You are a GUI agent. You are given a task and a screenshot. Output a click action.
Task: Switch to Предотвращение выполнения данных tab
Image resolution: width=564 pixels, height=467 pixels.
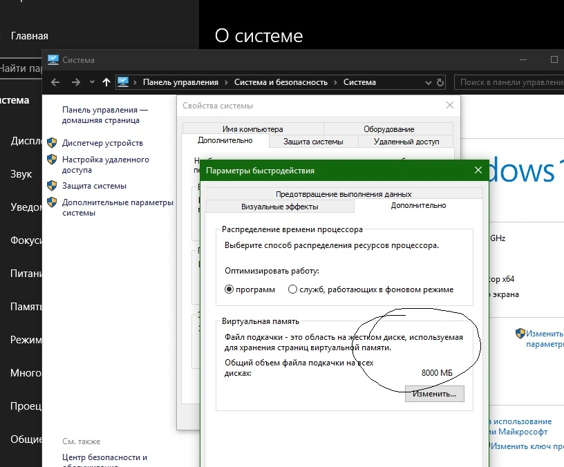coord(344,194)
